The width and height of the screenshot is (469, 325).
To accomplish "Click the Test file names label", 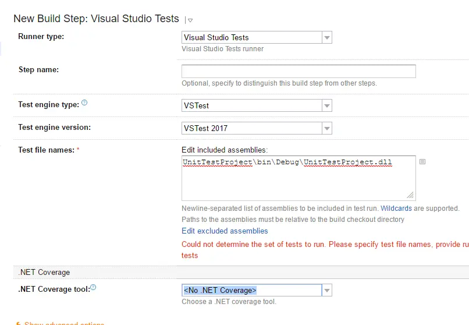I will 47,150.
